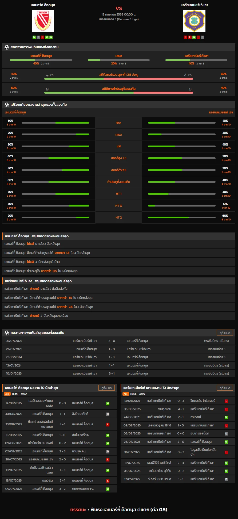Click score 4 - 1 in 23/08/2025 row
This screenshot has height=519, width=238.
click(62, 424)
